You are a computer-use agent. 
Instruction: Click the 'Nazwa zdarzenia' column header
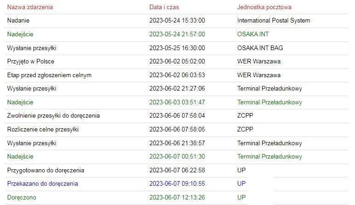30,7
